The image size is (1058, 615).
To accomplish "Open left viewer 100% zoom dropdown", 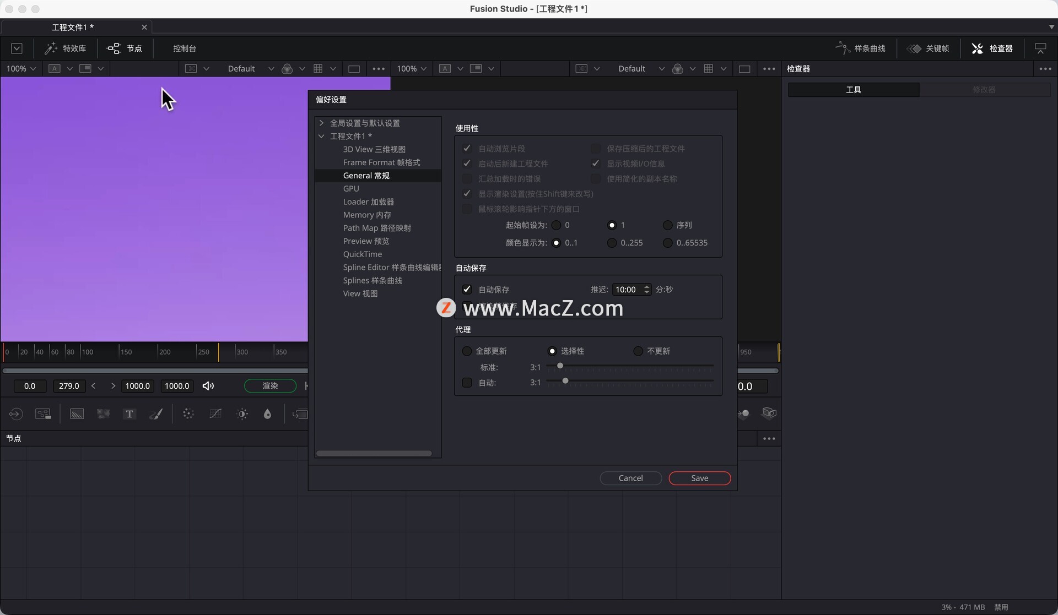I will click(x=21, y=69).
